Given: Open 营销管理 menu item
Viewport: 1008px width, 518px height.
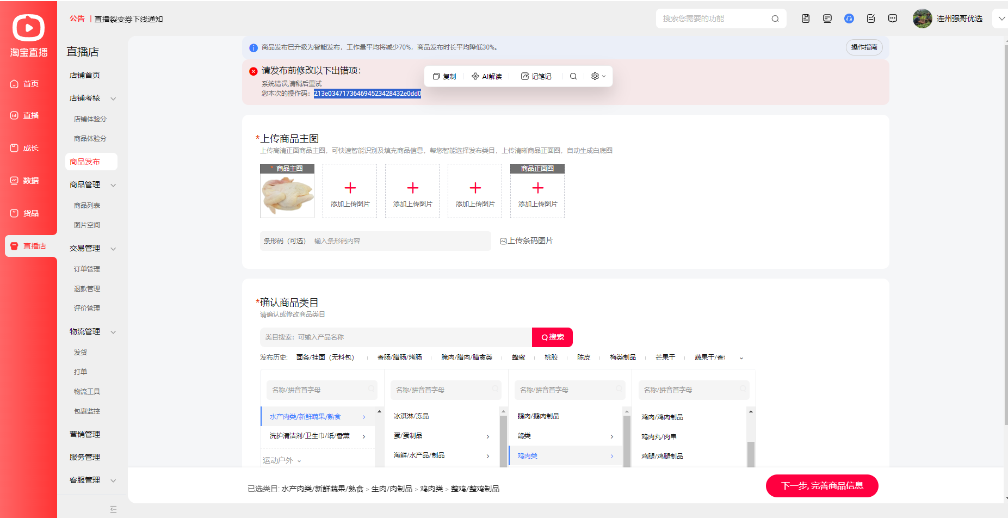Looking at the screenshot, I should tap(85, 434).
